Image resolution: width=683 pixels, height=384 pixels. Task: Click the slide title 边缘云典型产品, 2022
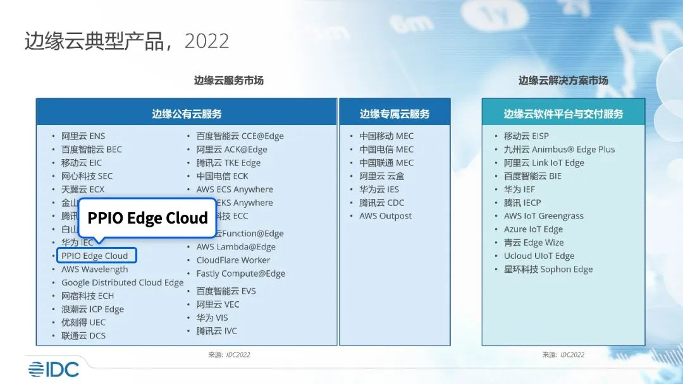tap(126, 41)
